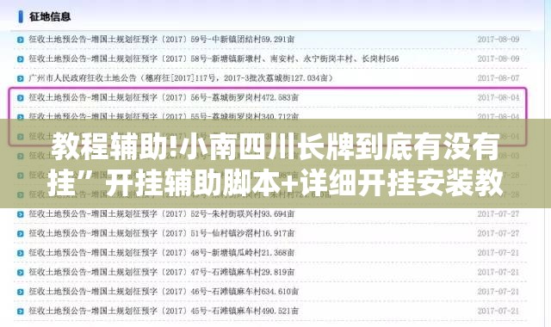Open 广州市人民政府征收土地公告 117号 link

(181, 78)
